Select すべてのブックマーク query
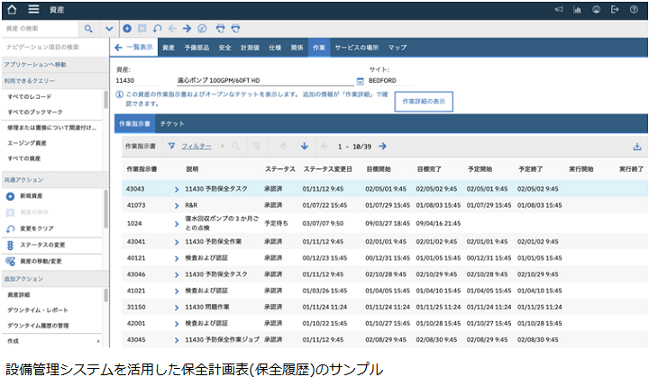The width and height of the screenshot is (649, 386). coord(35,112)
